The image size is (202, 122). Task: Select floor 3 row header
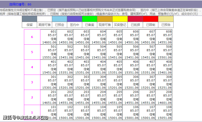coord(32,82)
